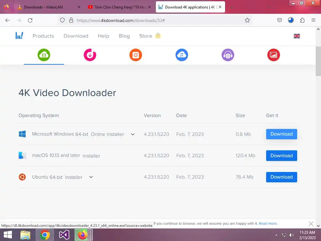Show hidden system tray icons
The height and width of the screenshot is (241, 321).
click(276, 235)
